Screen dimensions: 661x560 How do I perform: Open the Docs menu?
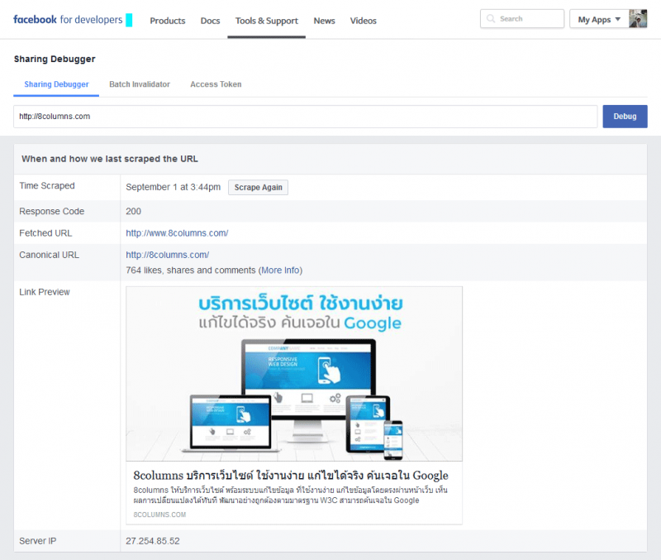click(x=210, y=21)
